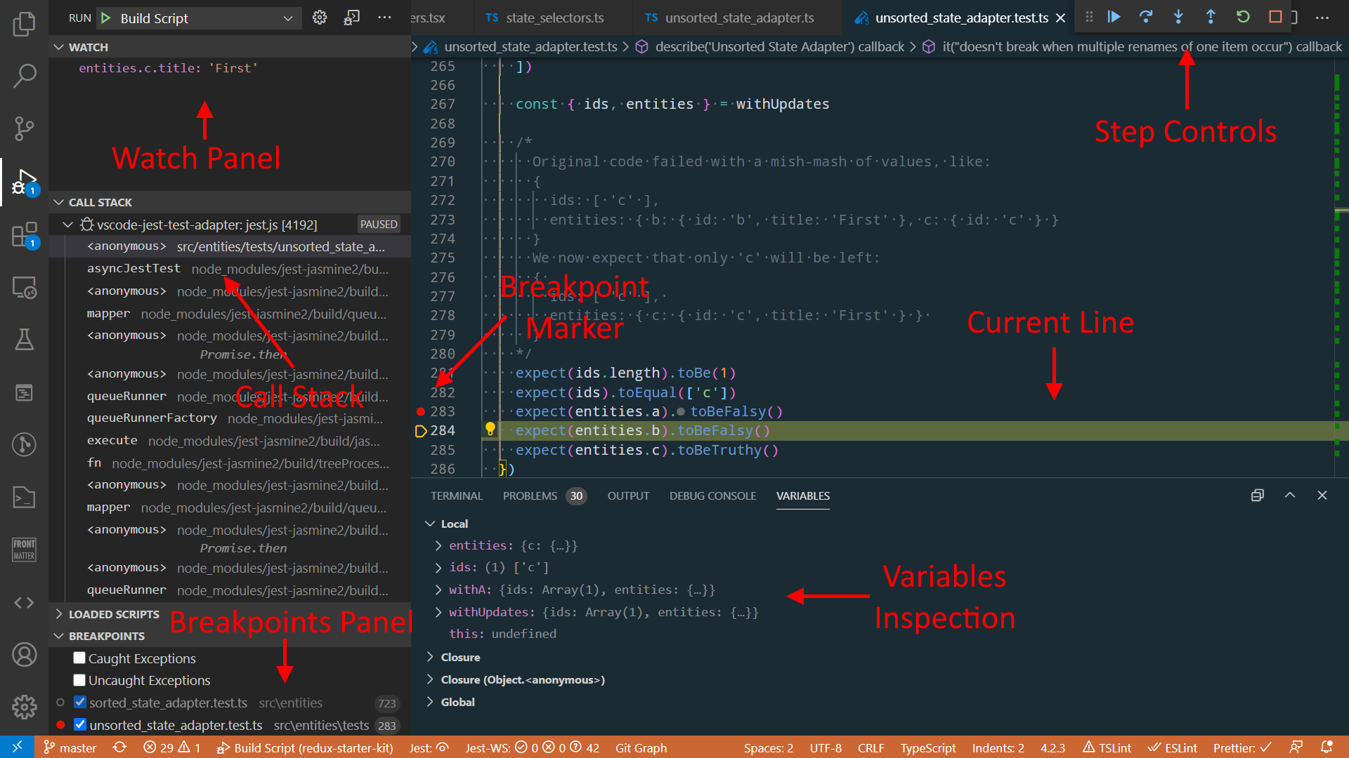Image resolution: width=1349 pixels, height=758 pixels.
Task: Open the state_selectors.ts editor tab
Action: tap(554, 18)
